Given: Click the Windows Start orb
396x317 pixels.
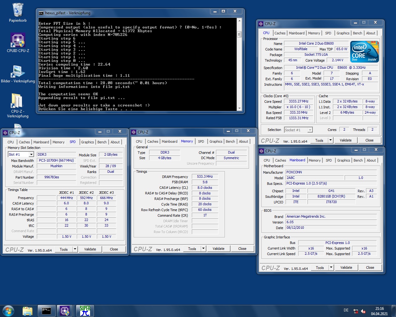Looking at the screenshot, I should point(8,311).
